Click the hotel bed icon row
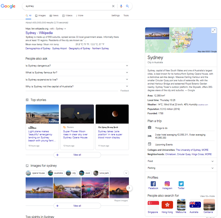This screenshot has height=218, width=221. [181, 136]
